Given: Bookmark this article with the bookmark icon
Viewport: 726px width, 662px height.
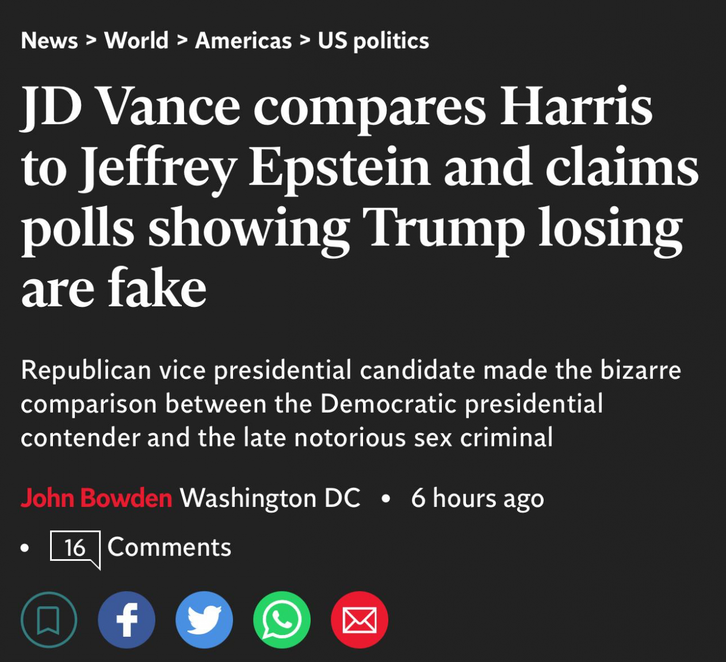Looking at the screenshot, I should [49, 620].
